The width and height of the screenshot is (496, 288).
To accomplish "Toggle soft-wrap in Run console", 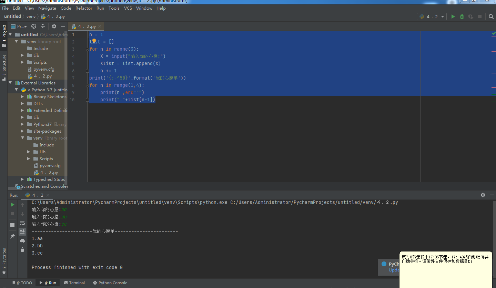I will 22,223.
